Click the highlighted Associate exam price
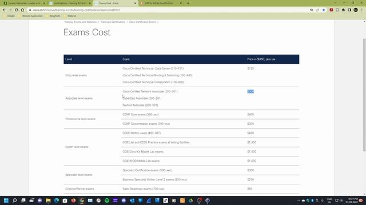 [x=250, y=92]
